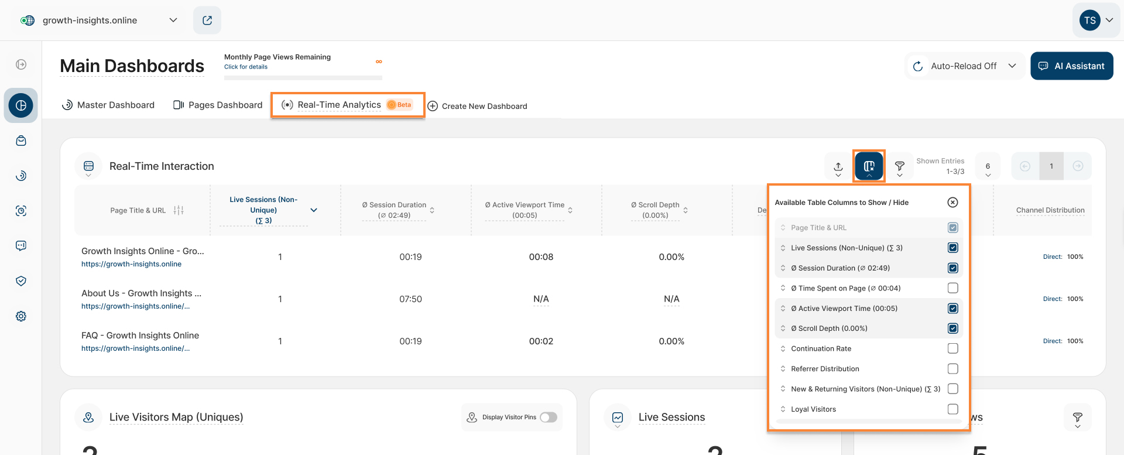The image size is (1124, 455).
Task: Check Continuation Rate column checkbox
Action: (952, 349)
